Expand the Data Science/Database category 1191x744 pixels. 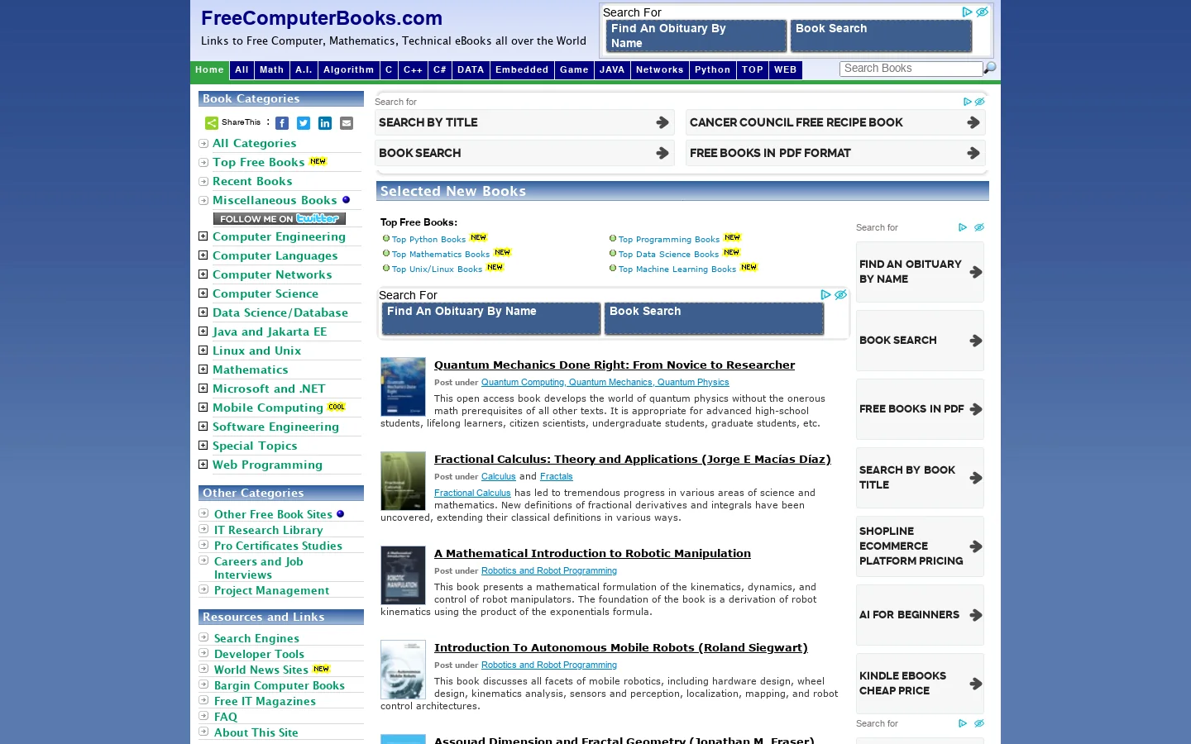203,312
